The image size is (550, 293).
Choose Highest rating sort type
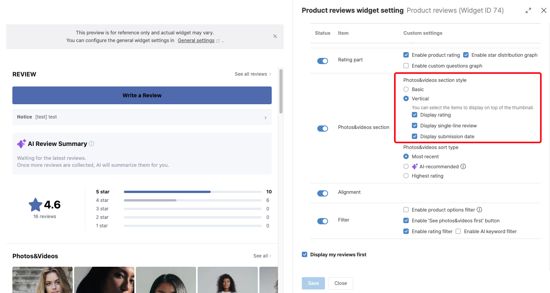[x=406, y=176]
